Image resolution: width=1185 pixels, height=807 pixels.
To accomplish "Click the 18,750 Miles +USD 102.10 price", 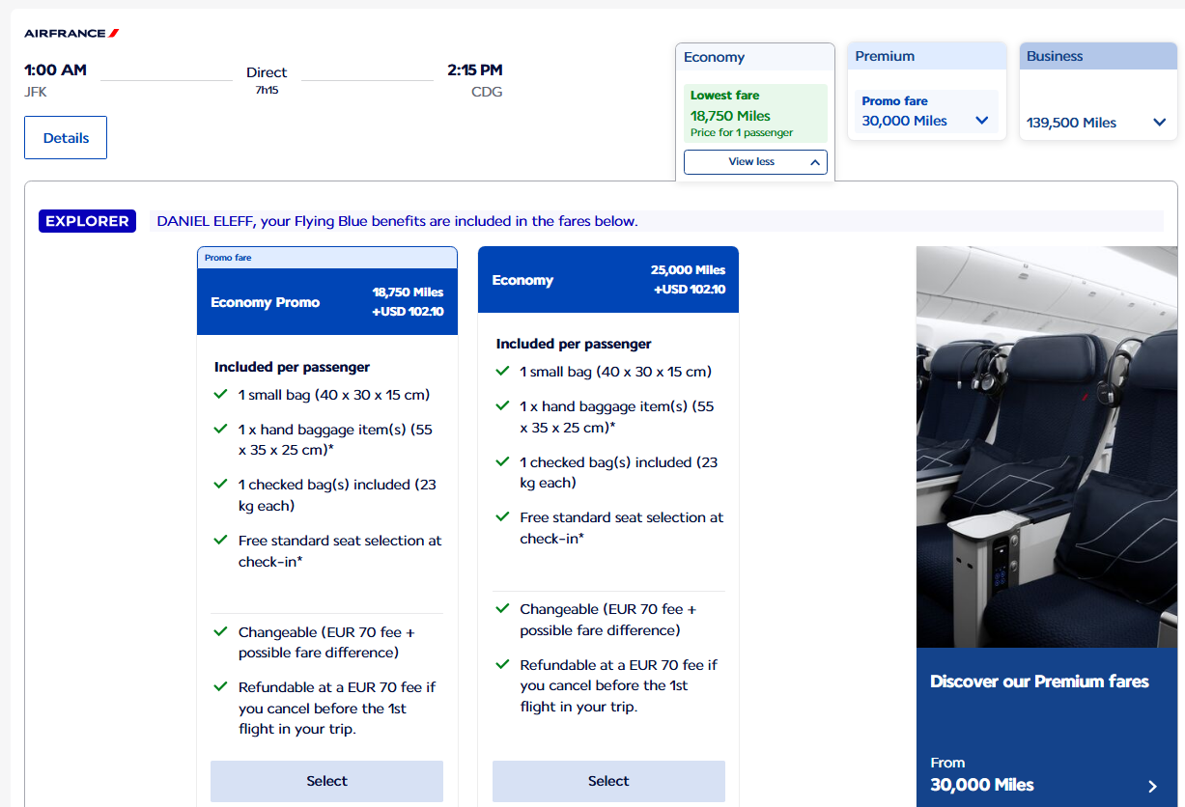I will [x=408, y=301].
